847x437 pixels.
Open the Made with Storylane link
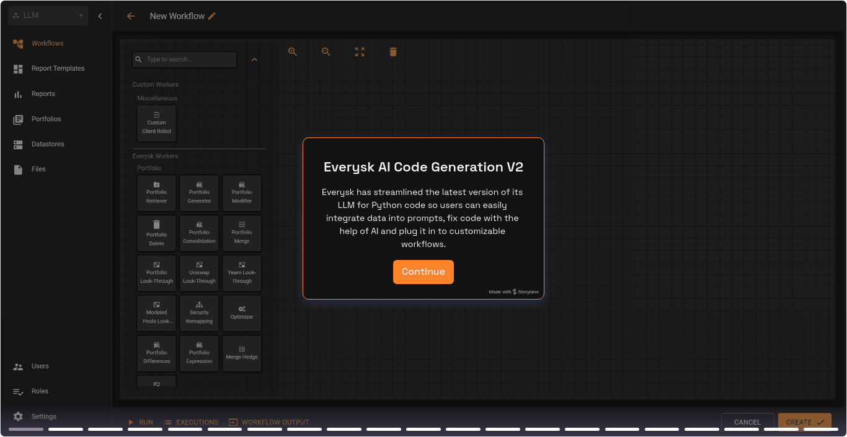pyautogui.click(x=513, y=292)
